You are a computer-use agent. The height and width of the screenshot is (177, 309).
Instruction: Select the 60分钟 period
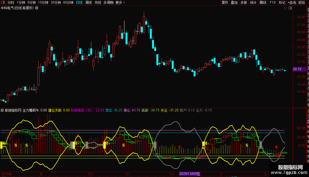pos(68,2)
